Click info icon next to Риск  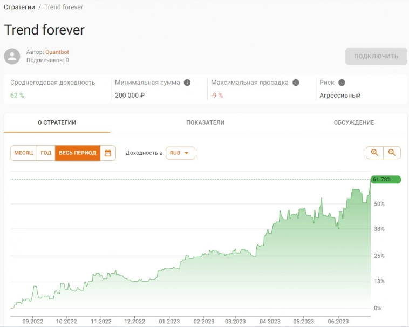(342, 83)
